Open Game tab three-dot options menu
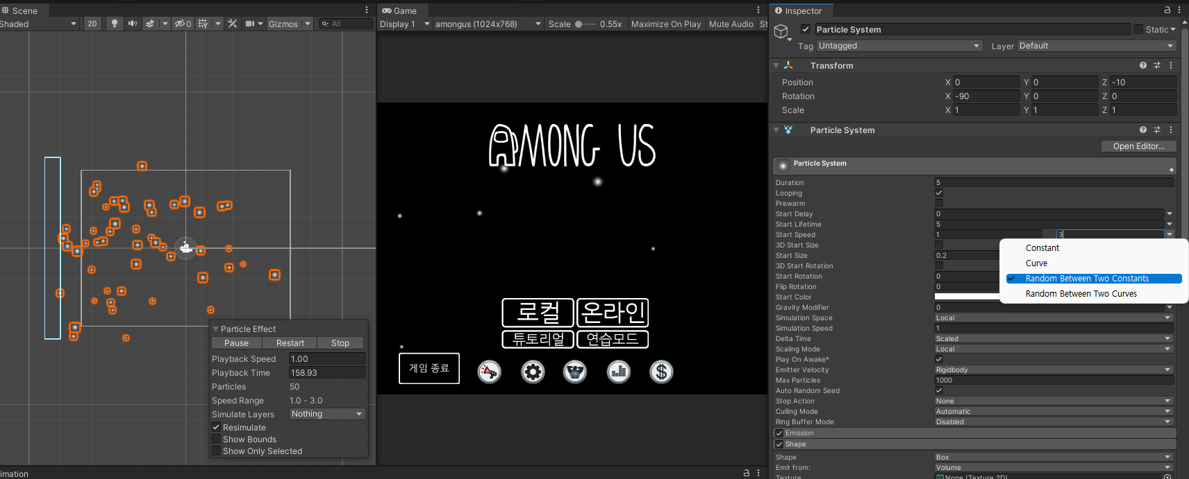This screenshot has height=479, width=1189. point(758,10)
